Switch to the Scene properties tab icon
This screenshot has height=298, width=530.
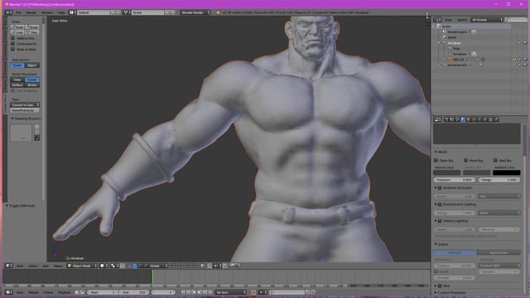[x=457, y=119]
